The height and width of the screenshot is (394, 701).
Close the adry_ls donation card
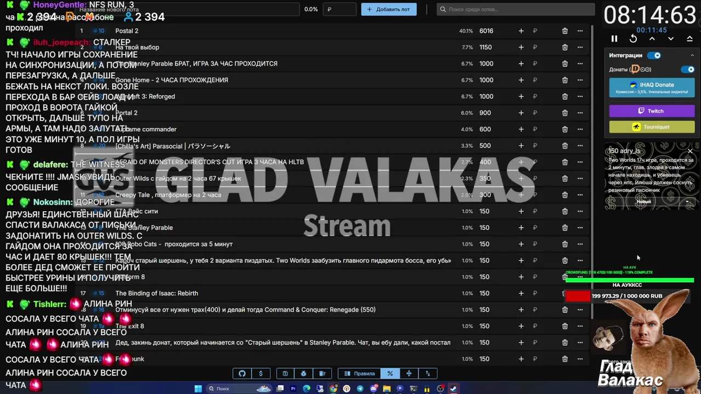tap(690, 151)
